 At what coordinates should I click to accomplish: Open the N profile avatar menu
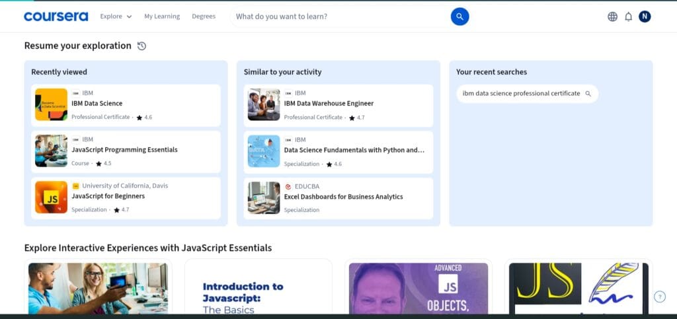[645, 17]
